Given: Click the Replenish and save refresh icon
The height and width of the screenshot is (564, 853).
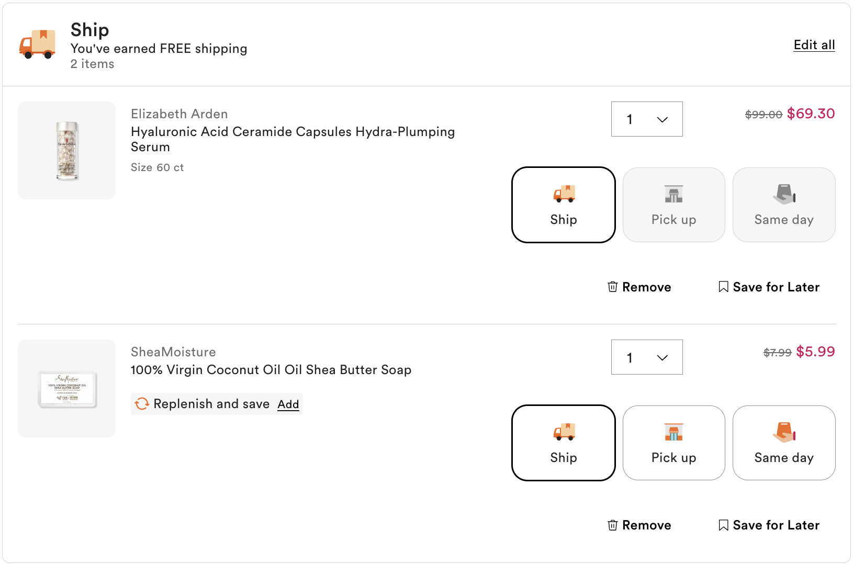Looking at the screenshot, I should coord(142,404).
